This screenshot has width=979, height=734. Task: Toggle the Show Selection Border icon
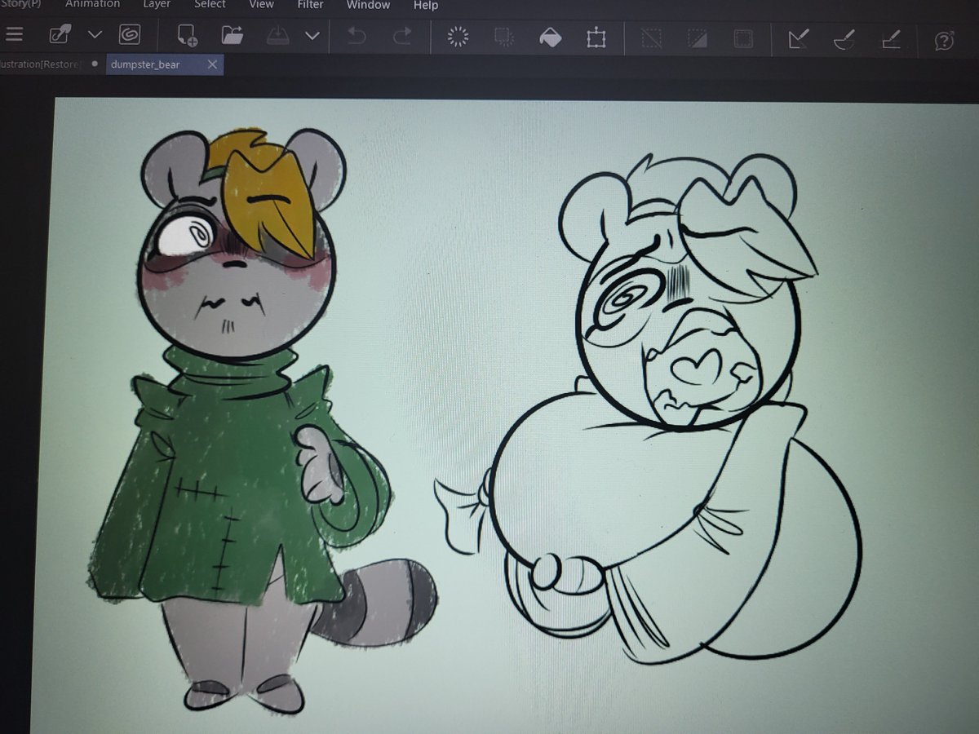click(x=743, y=38)
